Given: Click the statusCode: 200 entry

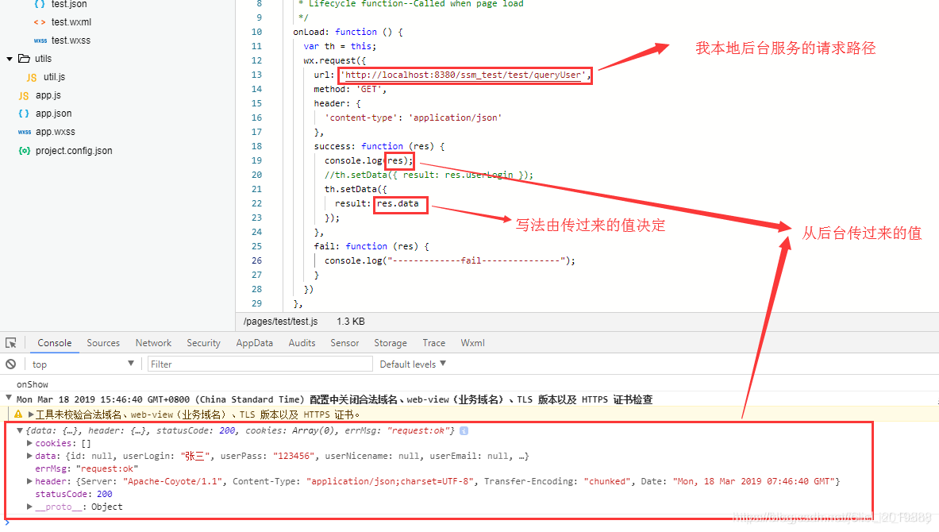Looking at the screenshot, I should (74, 494).
